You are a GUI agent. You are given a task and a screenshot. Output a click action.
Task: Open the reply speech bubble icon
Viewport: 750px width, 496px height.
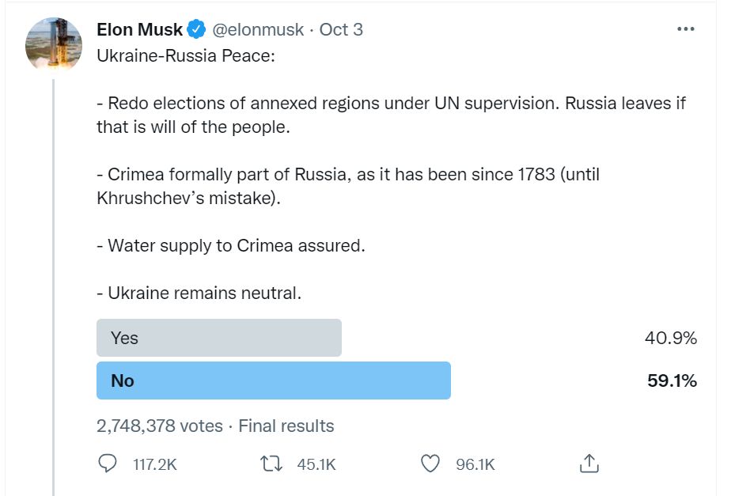click(107, 464)
